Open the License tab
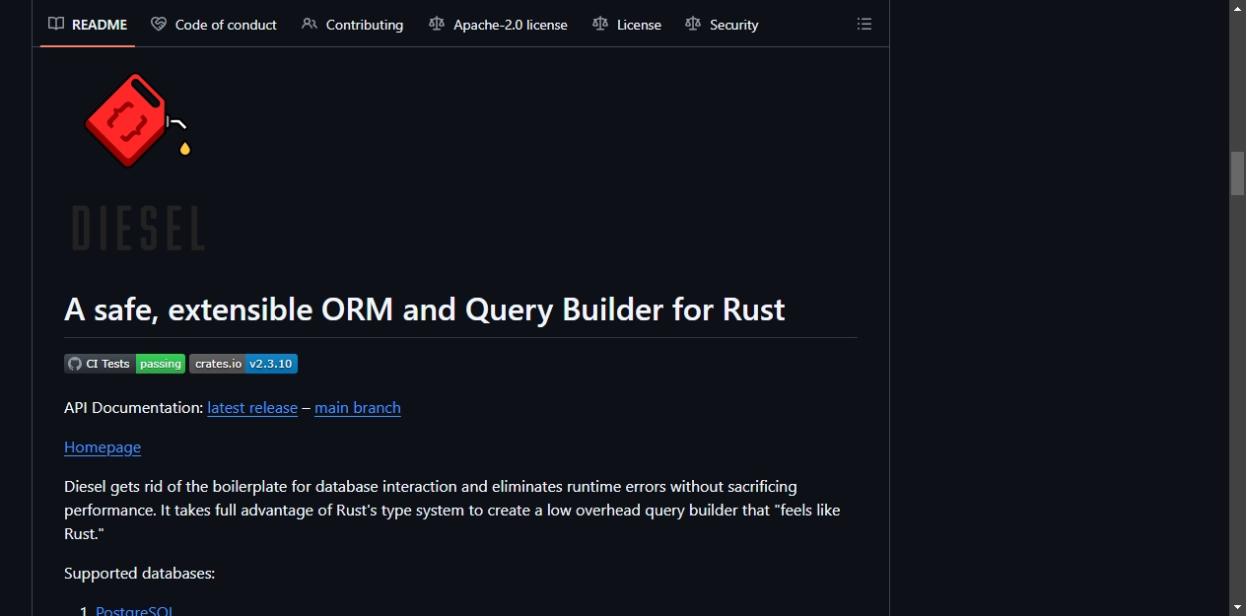 tap(627, 25)
